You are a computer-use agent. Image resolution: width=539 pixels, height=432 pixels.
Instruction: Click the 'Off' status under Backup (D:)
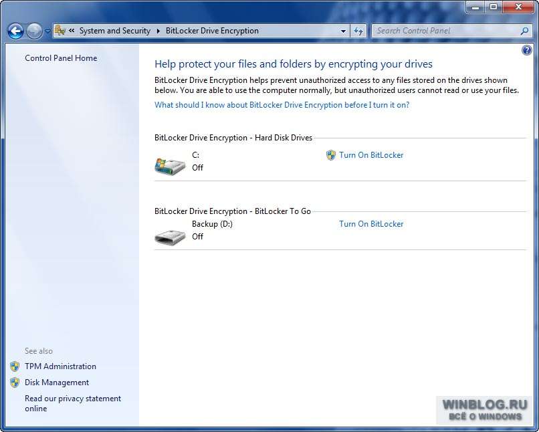197,237
